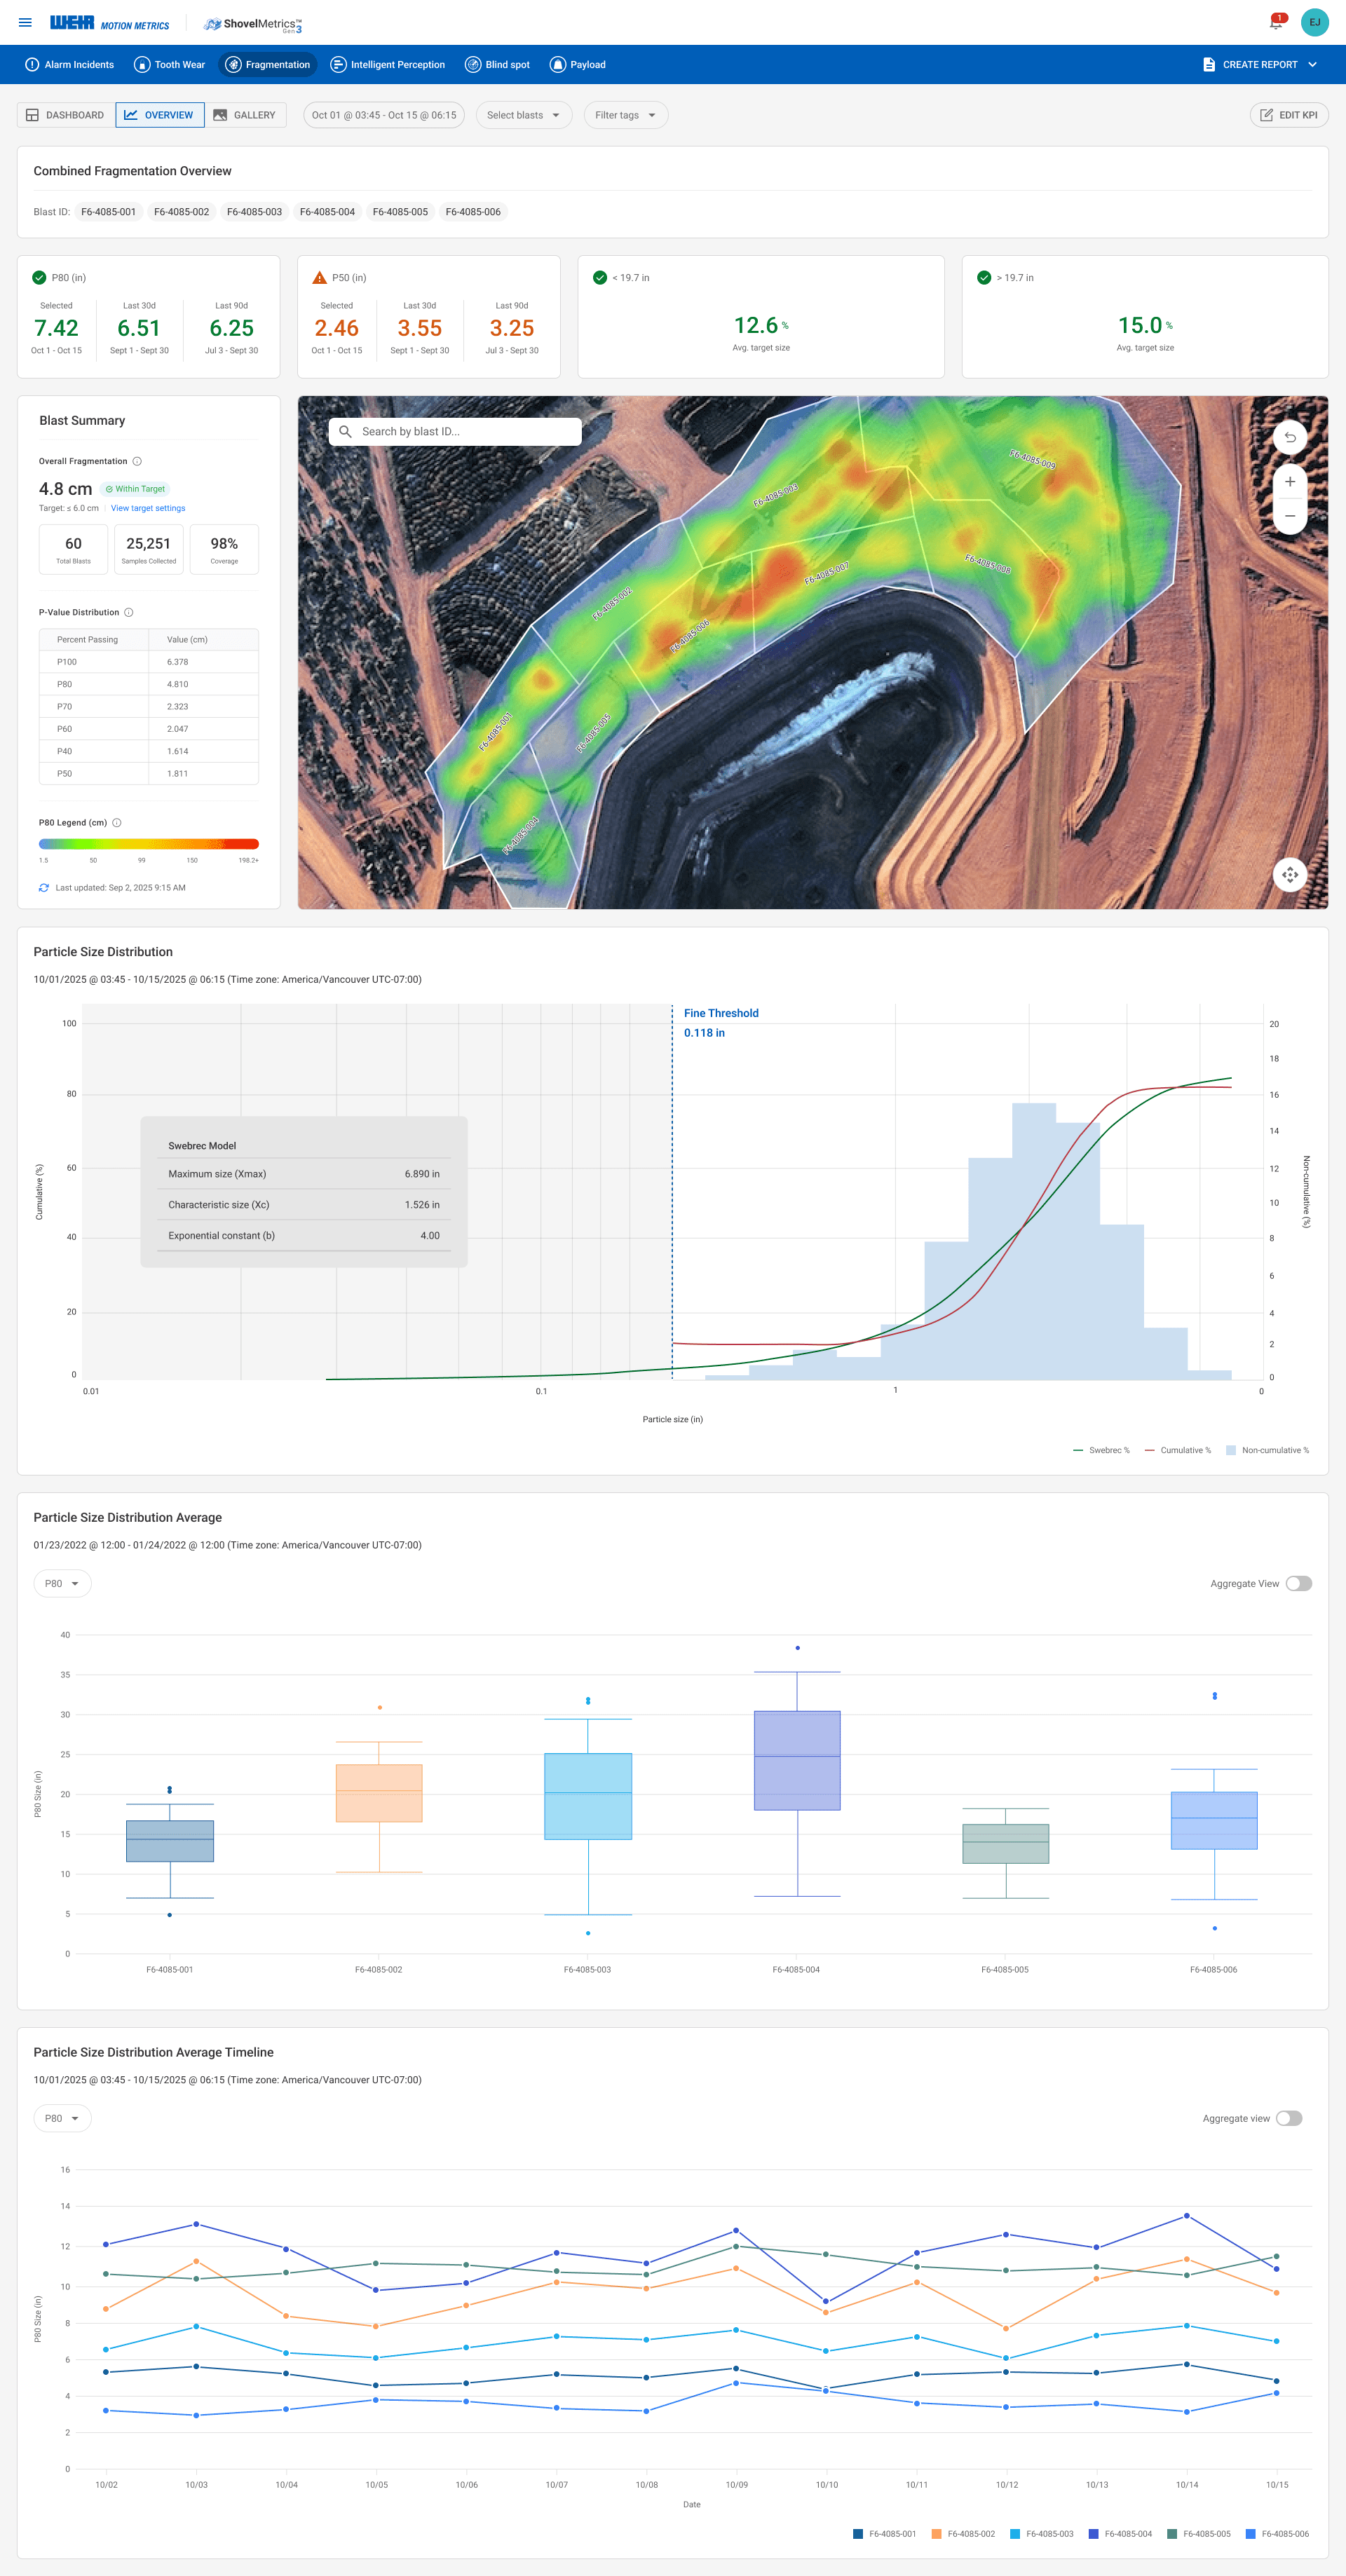Toggle the Cumulative % legend series
The width and height of the screenshot is (1346, 2576).
tap(1178, 1450)
